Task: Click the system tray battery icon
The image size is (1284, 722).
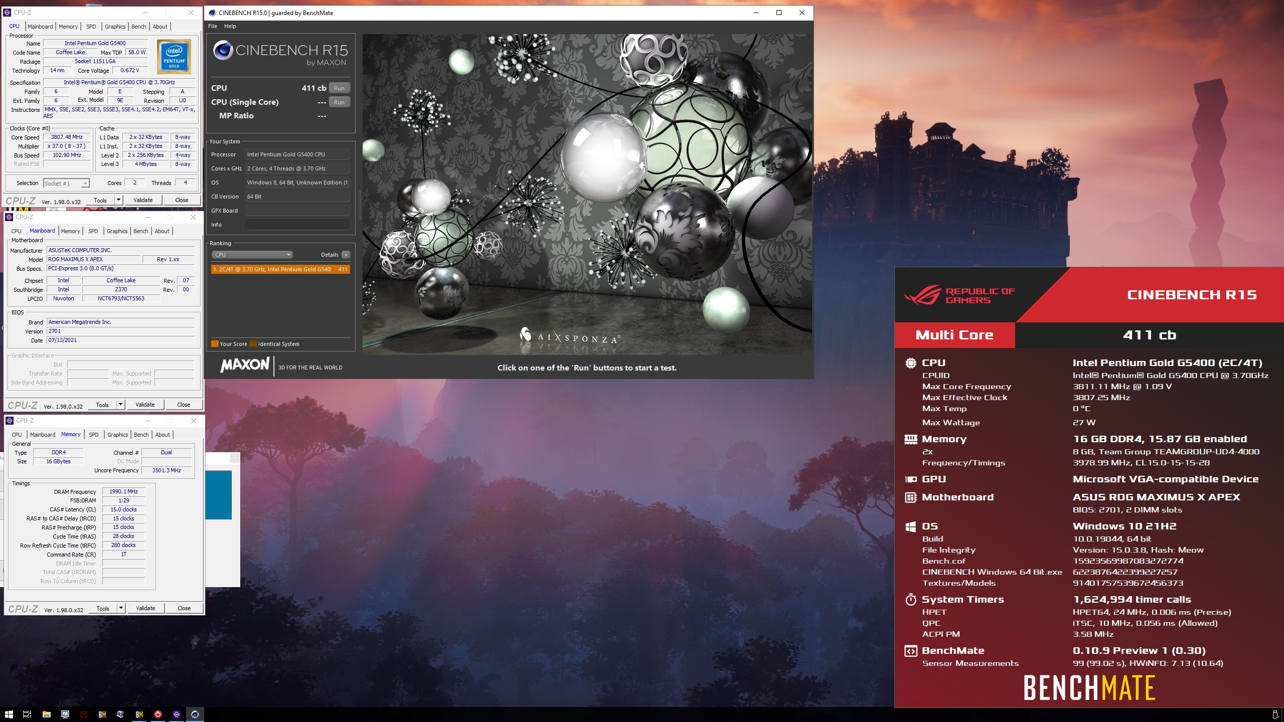Action: (x=1275, y=714)
